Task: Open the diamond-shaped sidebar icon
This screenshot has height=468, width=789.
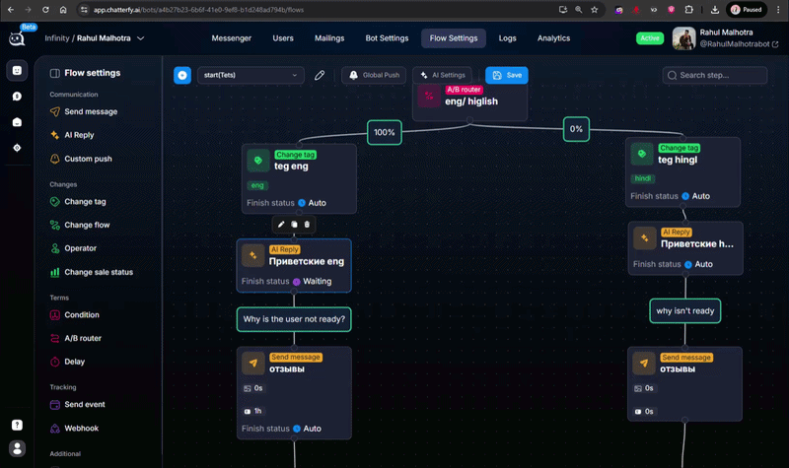Action: [x=17, y=148]
